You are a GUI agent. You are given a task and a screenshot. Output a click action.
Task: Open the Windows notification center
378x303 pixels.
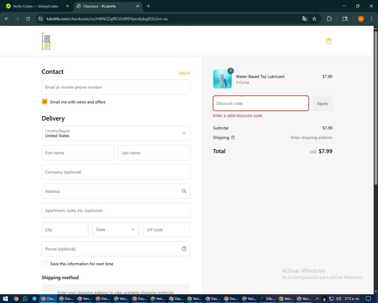click(368, 299)
